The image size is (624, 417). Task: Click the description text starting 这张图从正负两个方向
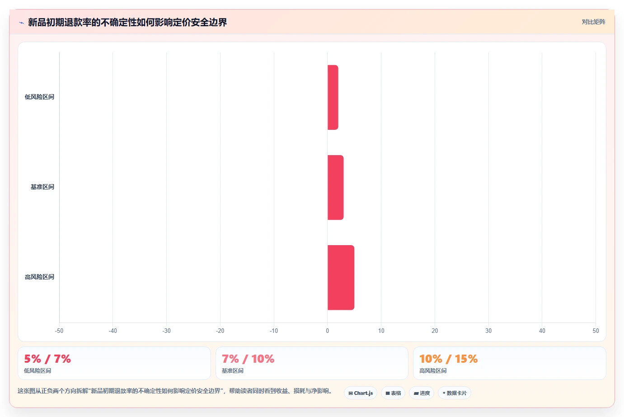coord(175,391)
